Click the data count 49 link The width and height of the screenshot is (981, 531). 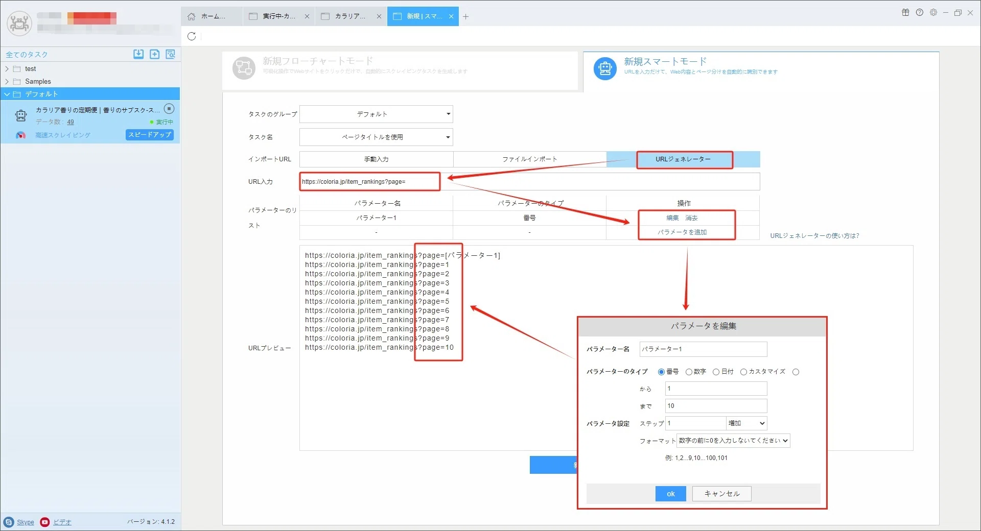click(71, 122)
